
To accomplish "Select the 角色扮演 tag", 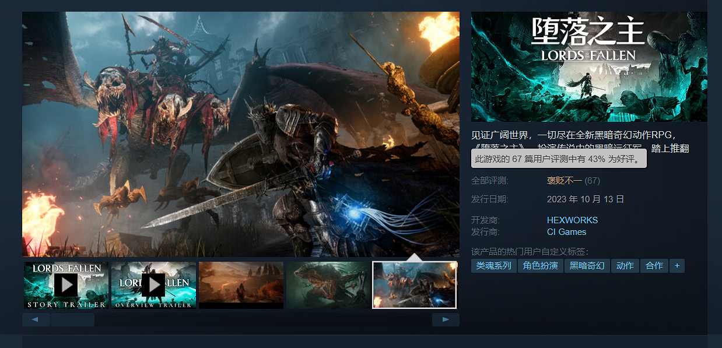I will [x=540, y=266].
